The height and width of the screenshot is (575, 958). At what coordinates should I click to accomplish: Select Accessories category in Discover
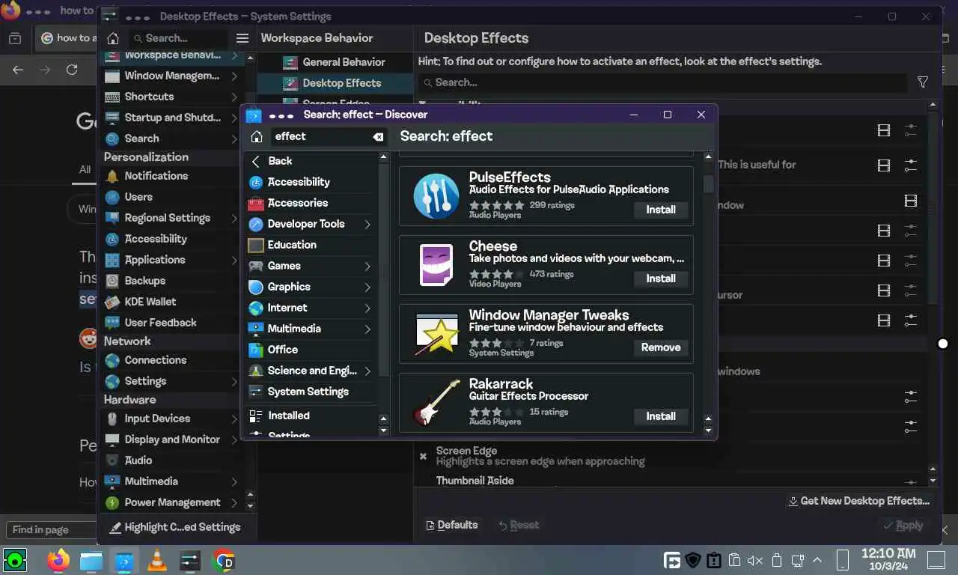tap(310, 203)
